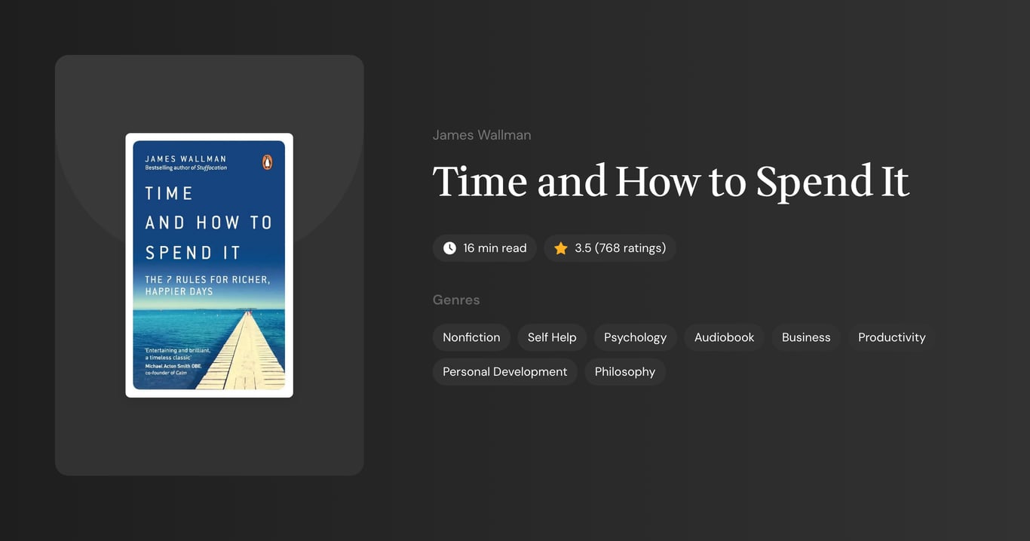Open the book cover thumbnail

(x=209, y=265)
